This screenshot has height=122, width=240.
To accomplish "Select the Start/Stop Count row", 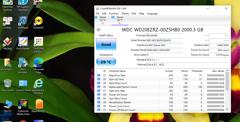I will pos(161,83).
